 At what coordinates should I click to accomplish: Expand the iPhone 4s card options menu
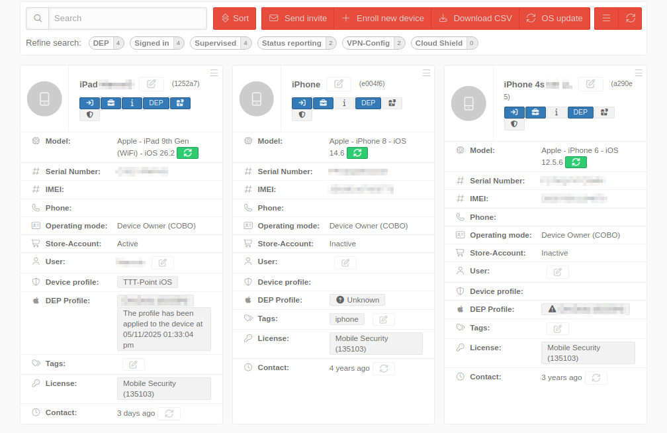point(639,73)
